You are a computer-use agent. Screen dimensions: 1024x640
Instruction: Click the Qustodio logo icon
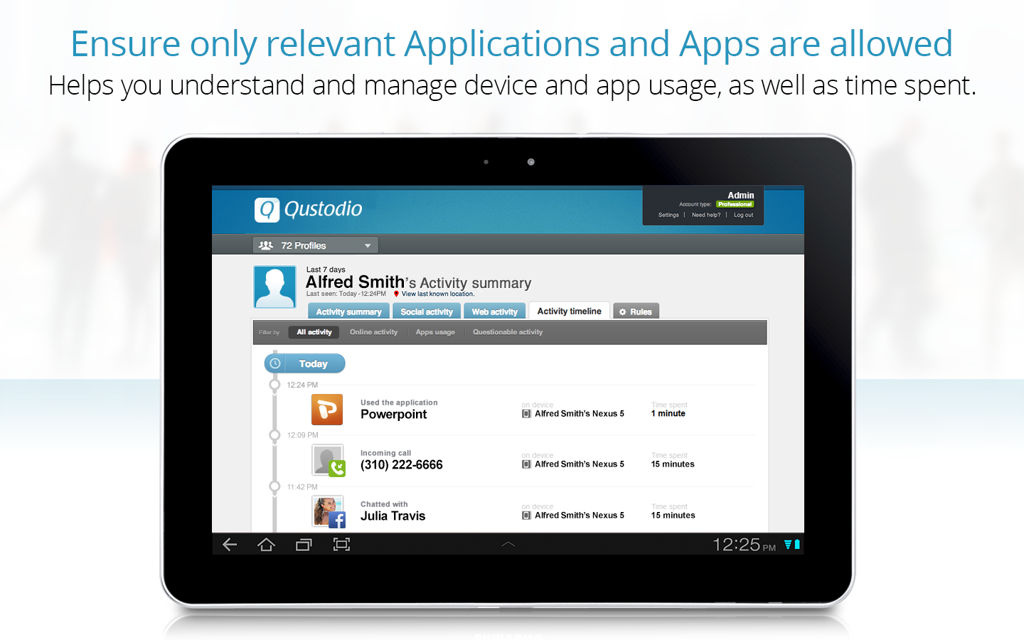coord(267,210)
